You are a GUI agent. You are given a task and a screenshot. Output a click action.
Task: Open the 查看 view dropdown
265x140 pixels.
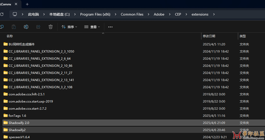92,27
